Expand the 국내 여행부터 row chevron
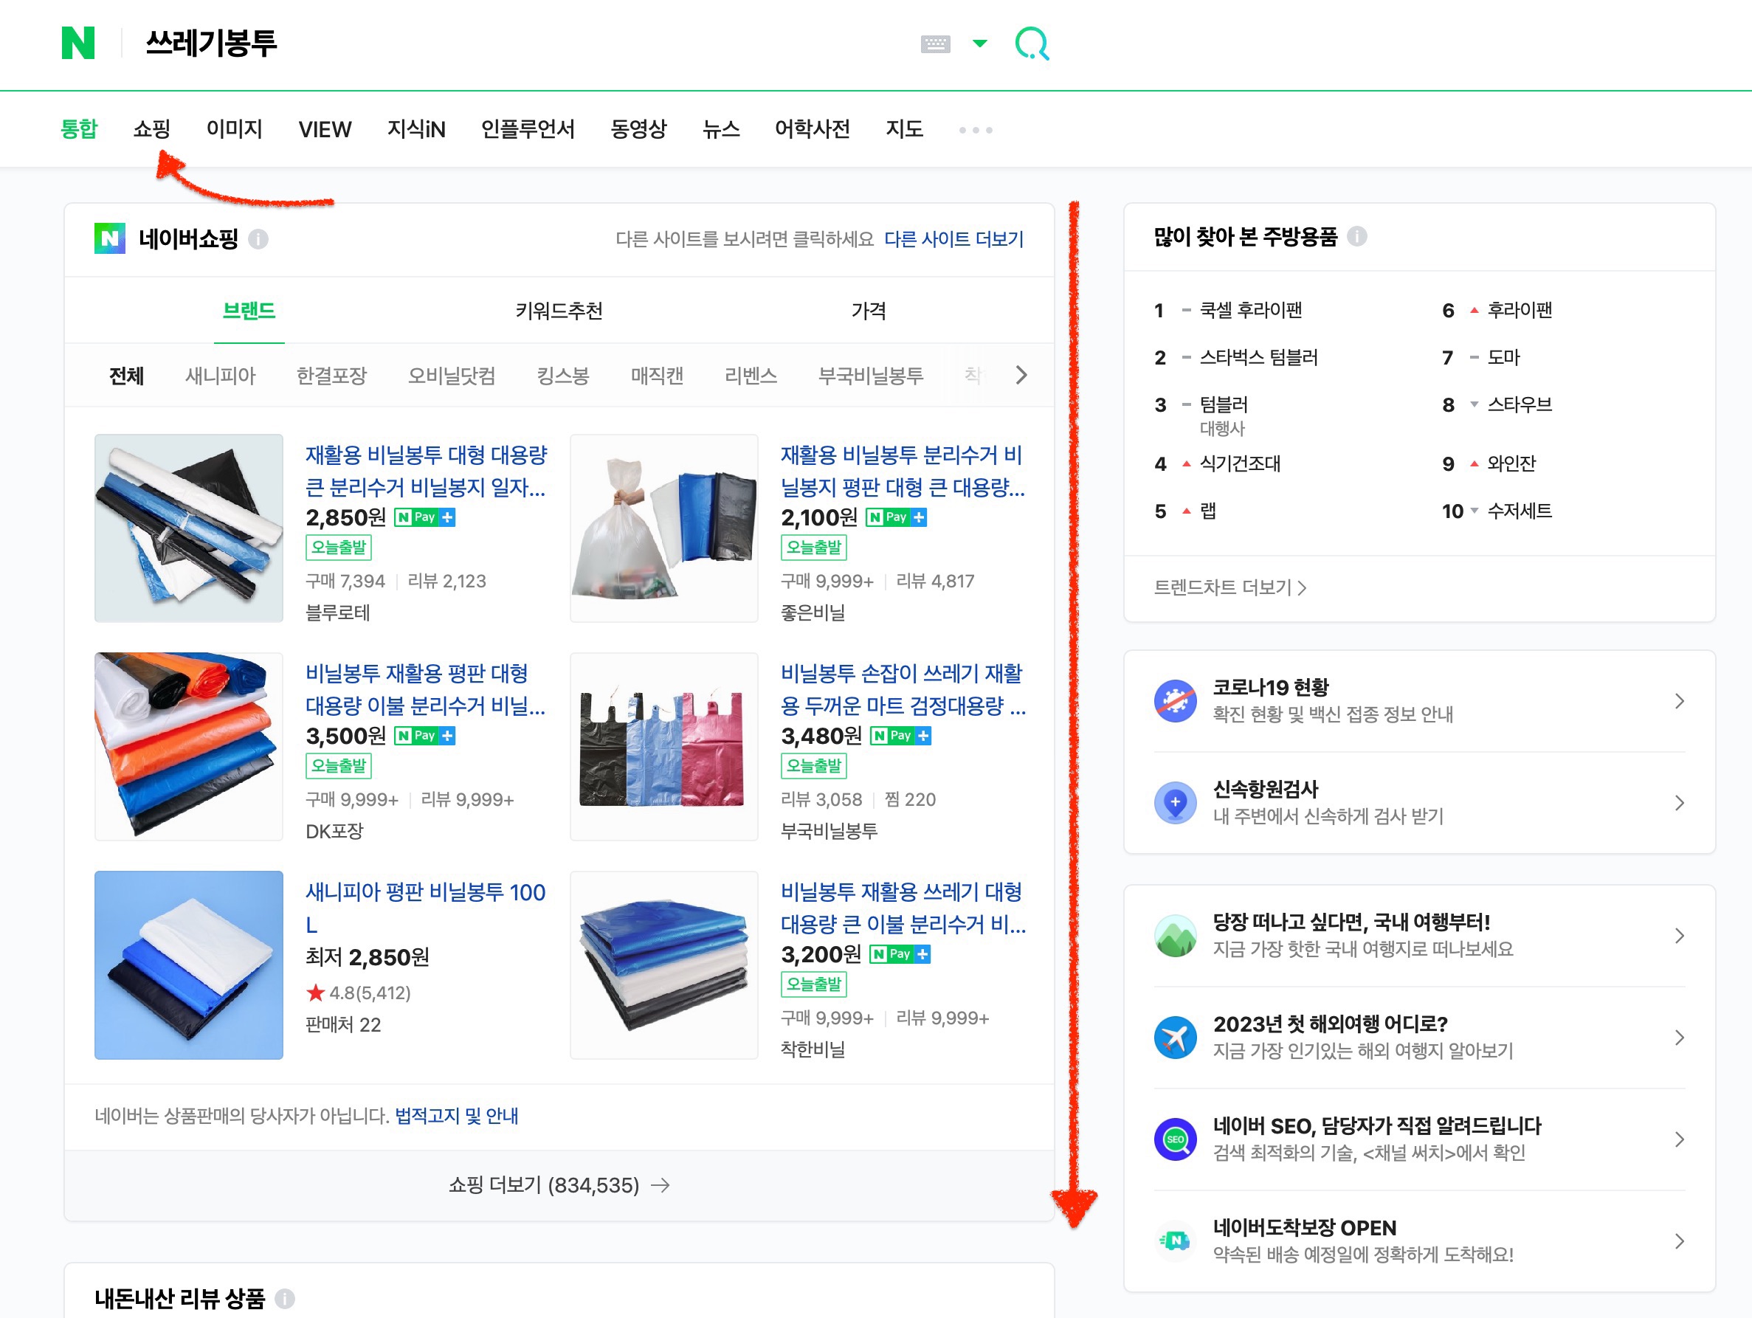Screen dimensions: 1752x1318 click(x=1679, y=936)
